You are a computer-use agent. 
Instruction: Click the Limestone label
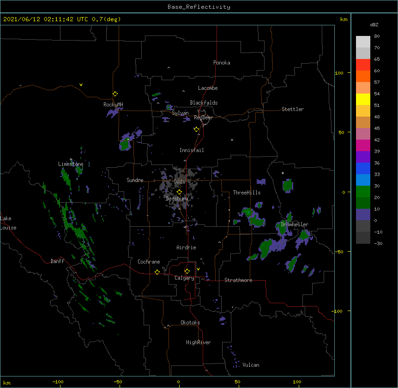point(71,164)
